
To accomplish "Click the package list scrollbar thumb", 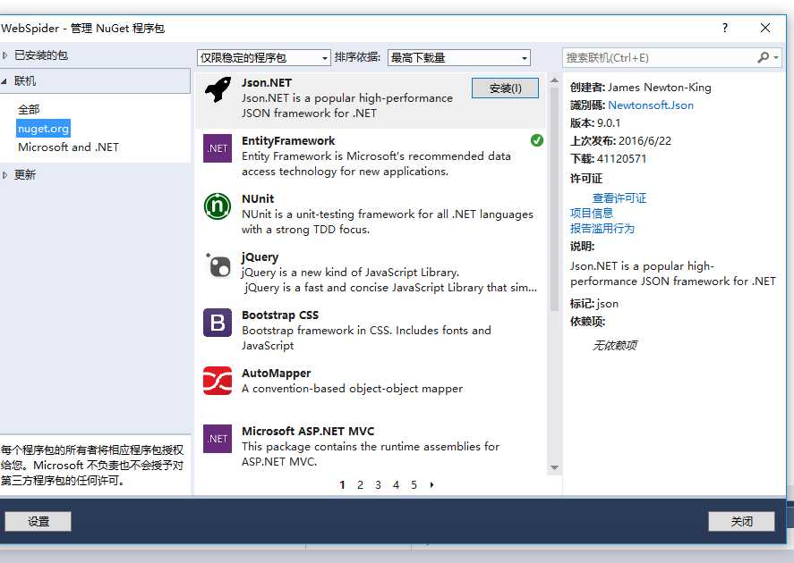I will (x=554, y=198).
